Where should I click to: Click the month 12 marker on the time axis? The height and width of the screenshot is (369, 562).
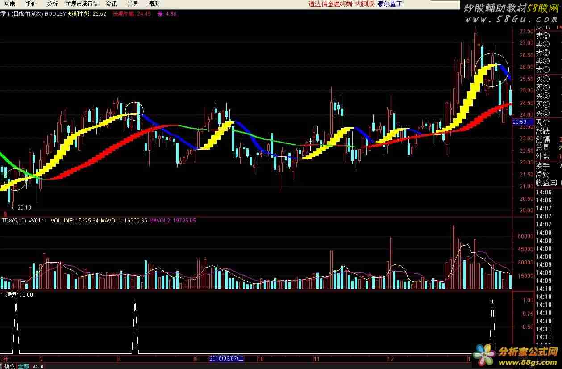tap(391, 359)
